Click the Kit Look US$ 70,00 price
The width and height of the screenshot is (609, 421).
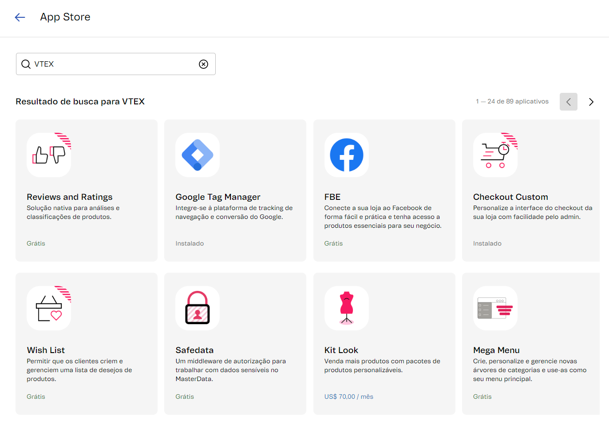tap(348, 397)
